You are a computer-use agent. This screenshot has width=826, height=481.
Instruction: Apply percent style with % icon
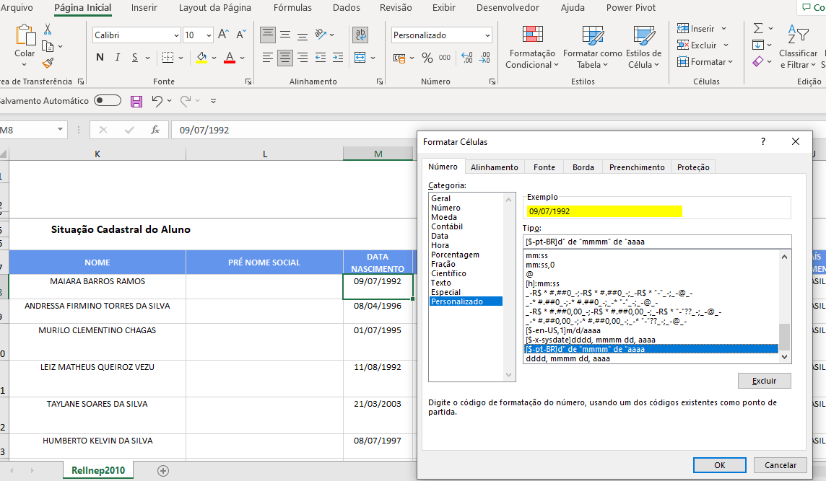click(427, 58)
